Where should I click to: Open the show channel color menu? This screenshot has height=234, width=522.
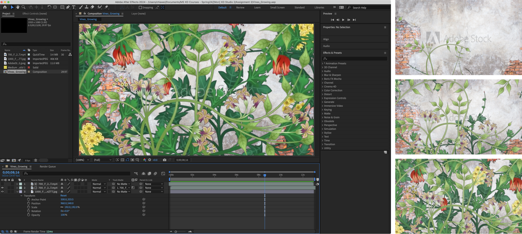144,160
